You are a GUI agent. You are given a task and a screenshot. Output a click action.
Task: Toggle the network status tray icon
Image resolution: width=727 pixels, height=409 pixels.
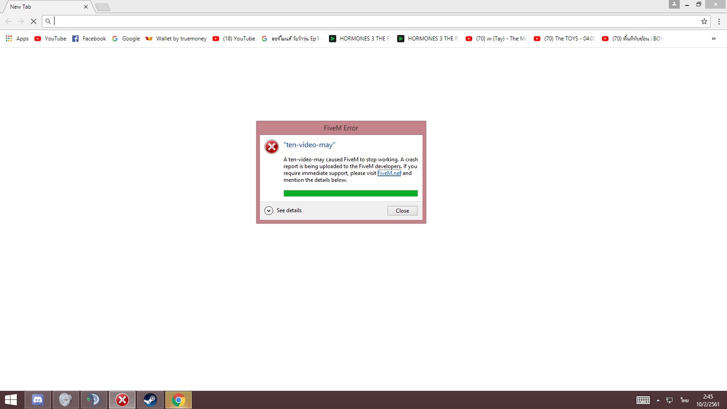(x=669, y=400)
